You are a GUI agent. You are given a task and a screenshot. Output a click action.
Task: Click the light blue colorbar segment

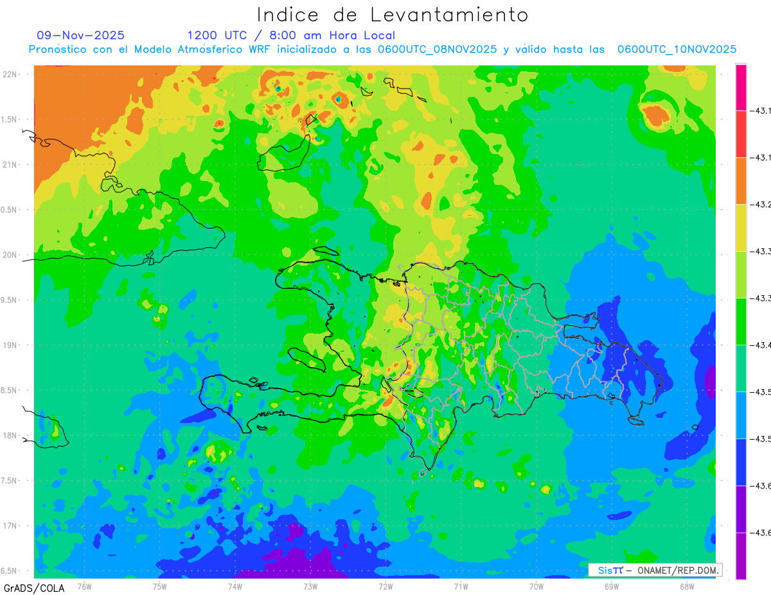click(741, 415)
